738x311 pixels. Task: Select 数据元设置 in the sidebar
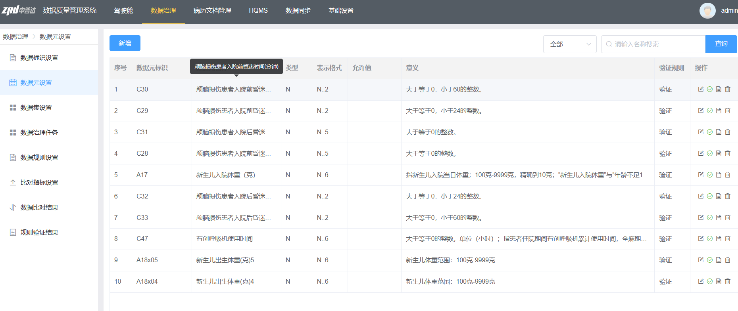(49, 82)
